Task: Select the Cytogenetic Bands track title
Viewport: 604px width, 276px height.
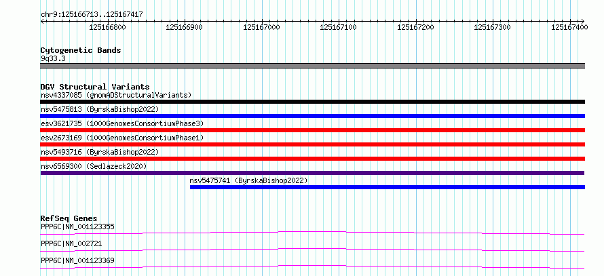Action: [81, 50]
